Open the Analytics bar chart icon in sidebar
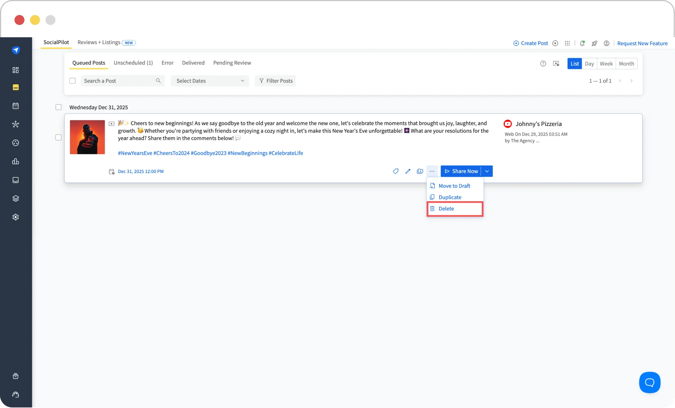Viewport: 675px width, 408px height. pyautogui.click(x=16, y=161)
